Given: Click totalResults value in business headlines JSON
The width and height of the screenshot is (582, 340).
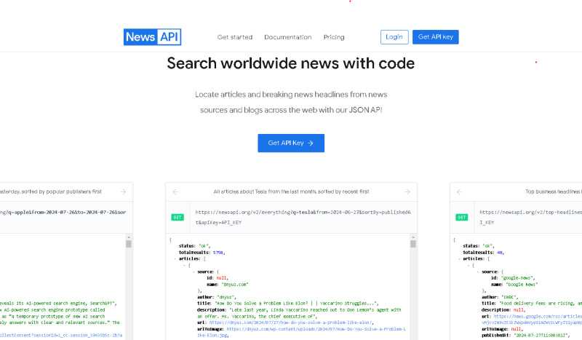Looking at the screenshot, I should coord(500,253).
